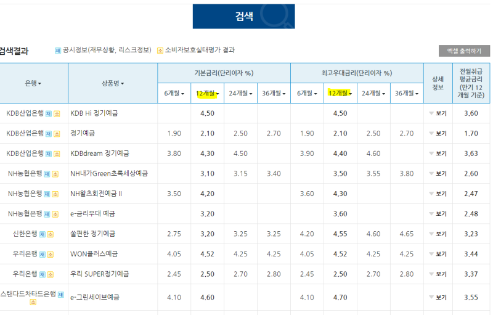The width and height of the screenshot is (493, 315).
Task: Sort 최고우대금리 by 24개월 column
Action: click(373, 93)
